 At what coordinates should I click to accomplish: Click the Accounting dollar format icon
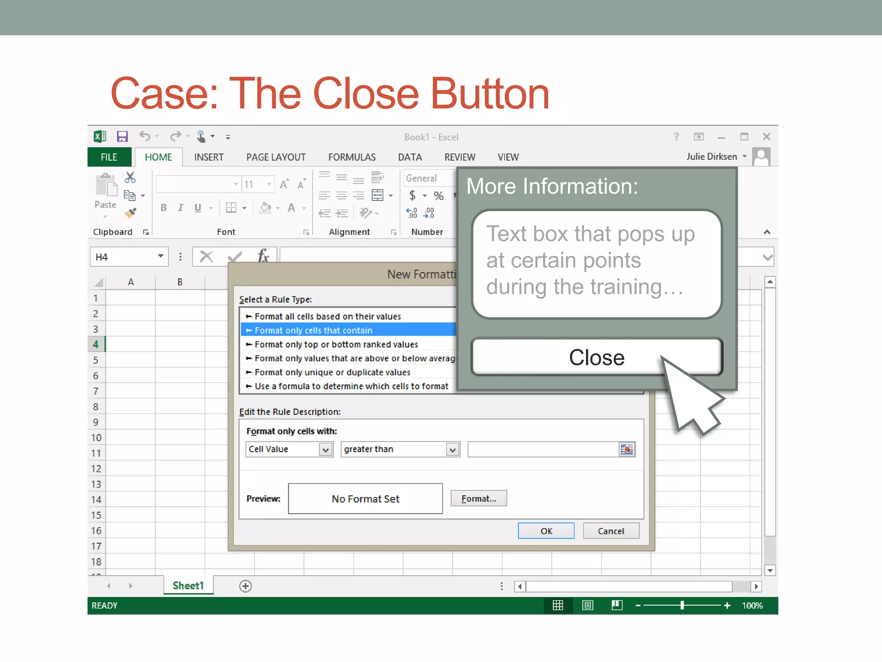[413, 195]
